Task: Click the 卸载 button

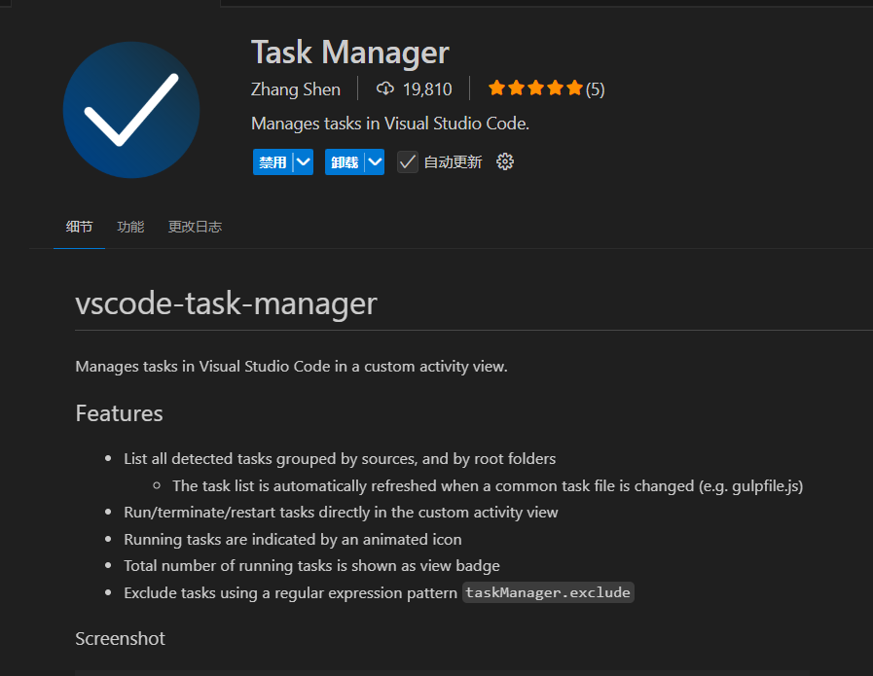Action: 345,162
